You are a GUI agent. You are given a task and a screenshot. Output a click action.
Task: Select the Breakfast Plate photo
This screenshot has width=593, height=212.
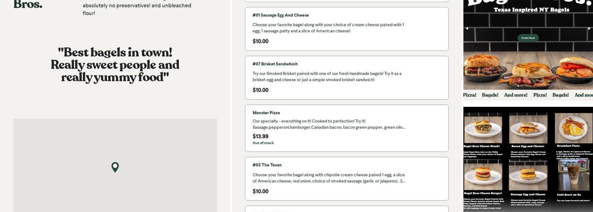pyautogui.click(x=573, y=128)
